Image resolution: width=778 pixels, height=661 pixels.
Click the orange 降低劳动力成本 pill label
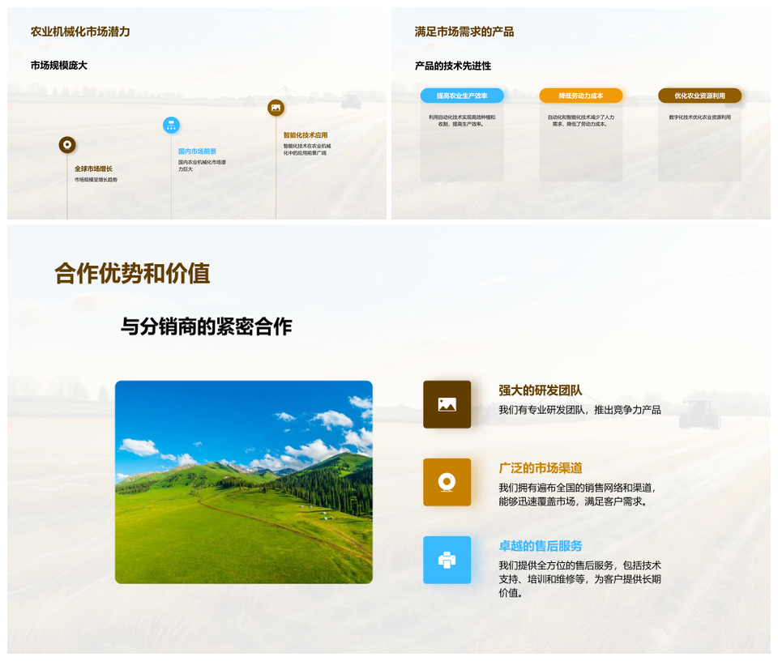581,96
